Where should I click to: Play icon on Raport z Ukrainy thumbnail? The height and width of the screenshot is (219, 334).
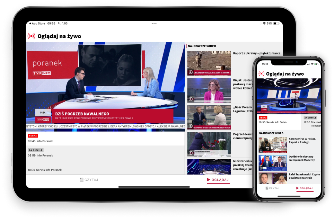click(191, 72)
